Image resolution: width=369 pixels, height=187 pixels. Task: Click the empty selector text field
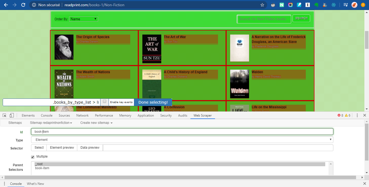(218, 148)
